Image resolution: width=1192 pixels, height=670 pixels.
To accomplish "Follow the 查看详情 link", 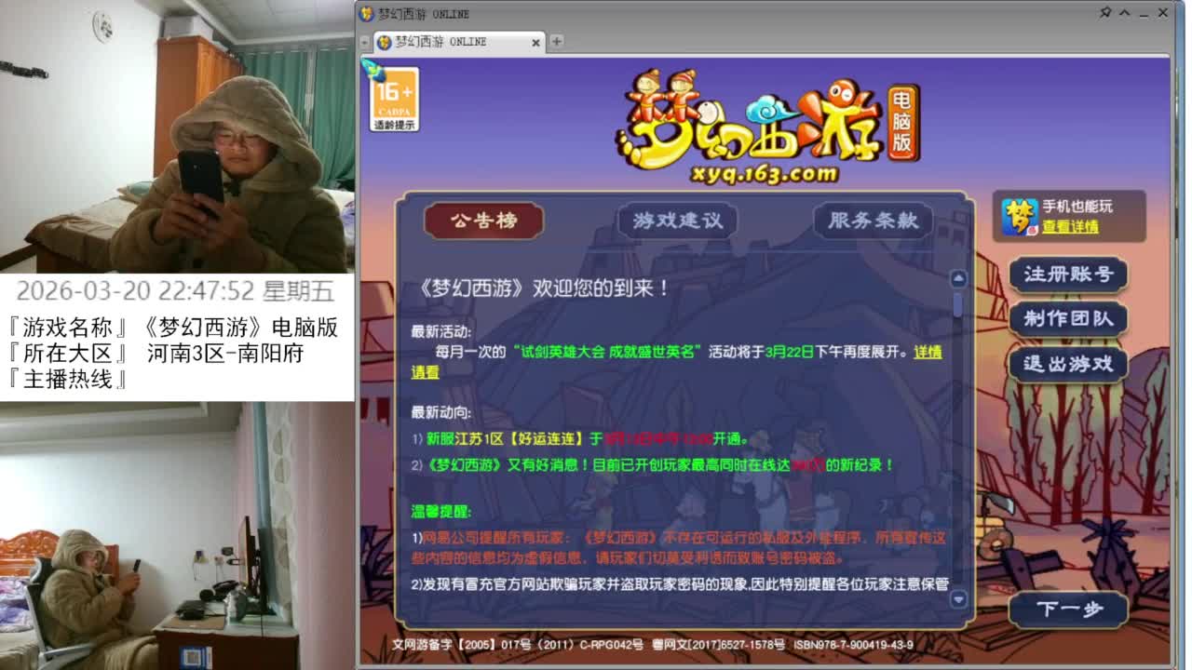I will [1070, 226].
